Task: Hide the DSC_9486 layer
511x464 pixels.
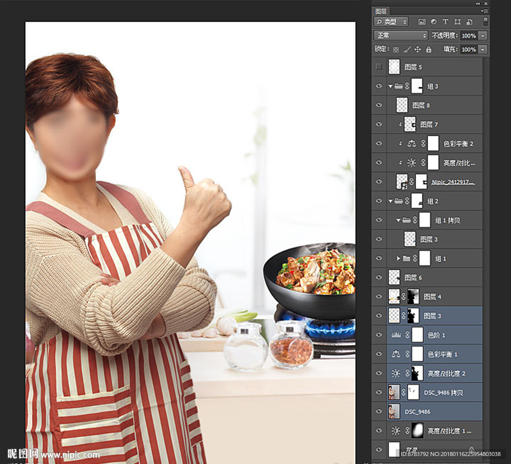Action: tap(379, 411)
